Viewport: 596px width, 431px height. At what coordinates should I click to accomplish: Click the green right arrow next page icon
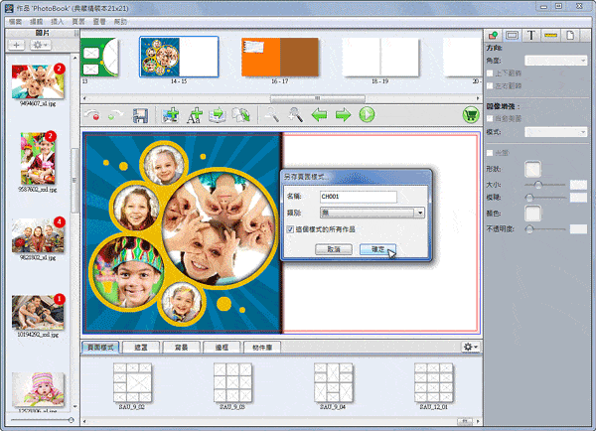(x=344, y=115)
